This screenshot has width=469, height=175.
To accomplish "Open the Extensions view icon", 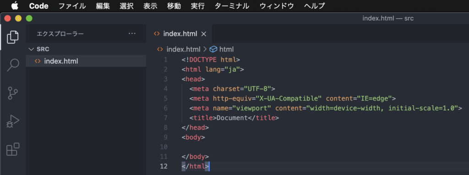I will pyautogui.click(x=12, y=149).
